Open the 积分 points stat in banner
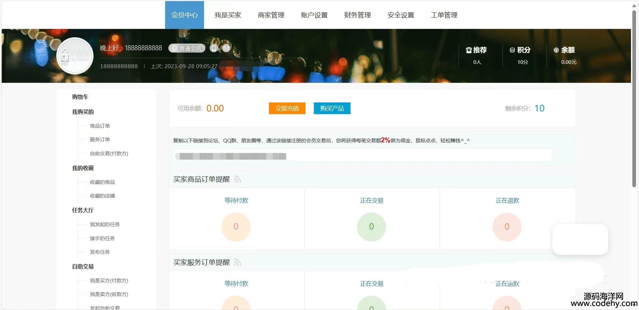The width and height of the screenshot is (639, 310). click(x=521, y=55)
